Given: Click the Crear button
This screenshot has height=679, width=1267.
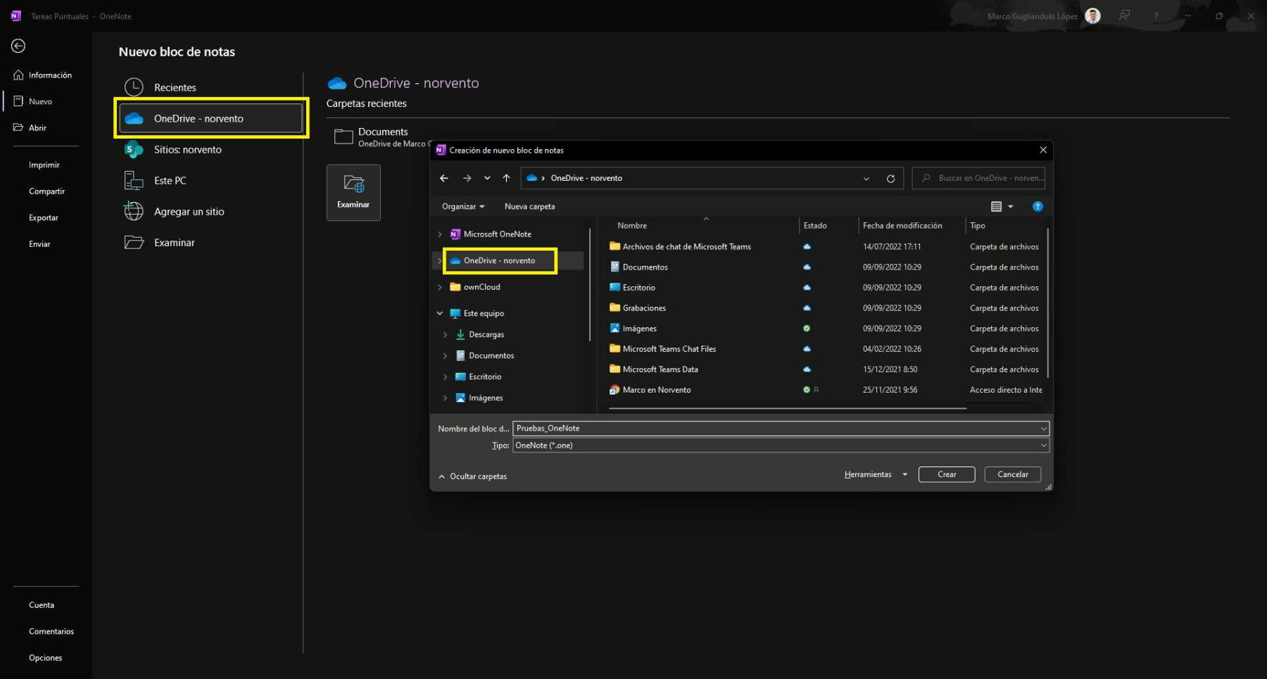Looking at the screenshot, I should [x=947, y=474].
